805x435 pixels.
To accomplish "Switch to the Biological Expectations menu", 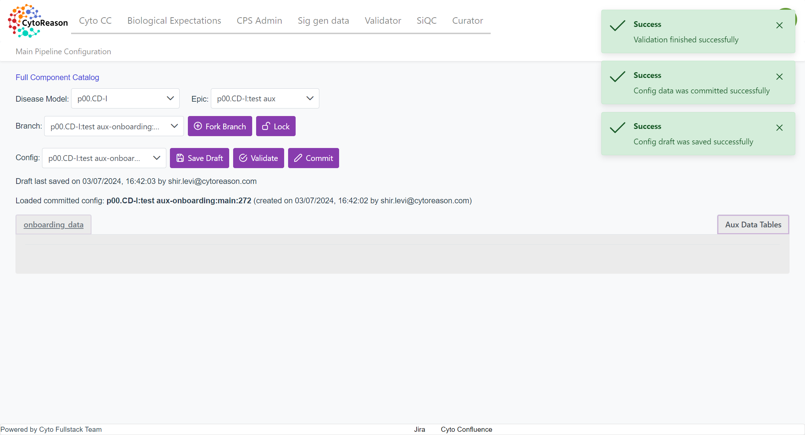I will click(174, 21).
